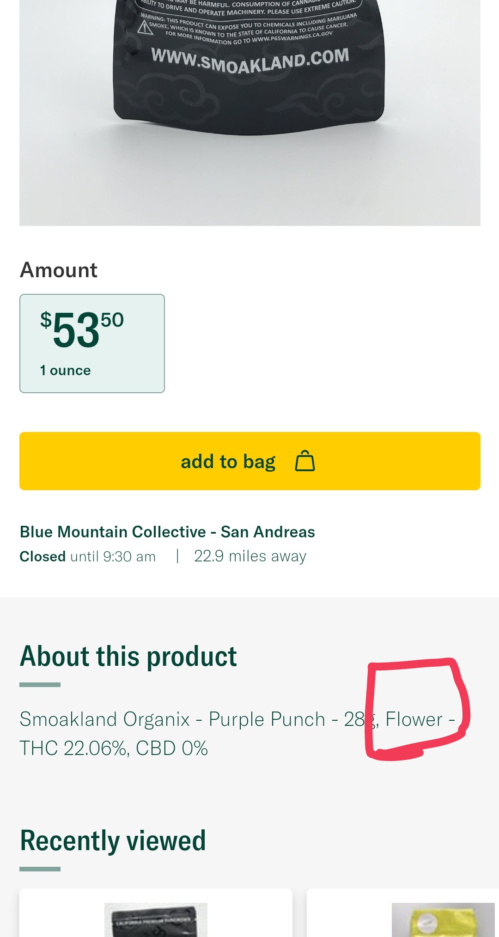Open first recently viewed black bag thumbnail
The width and height of the screenshot is (499, 937).
pos(156,919)
